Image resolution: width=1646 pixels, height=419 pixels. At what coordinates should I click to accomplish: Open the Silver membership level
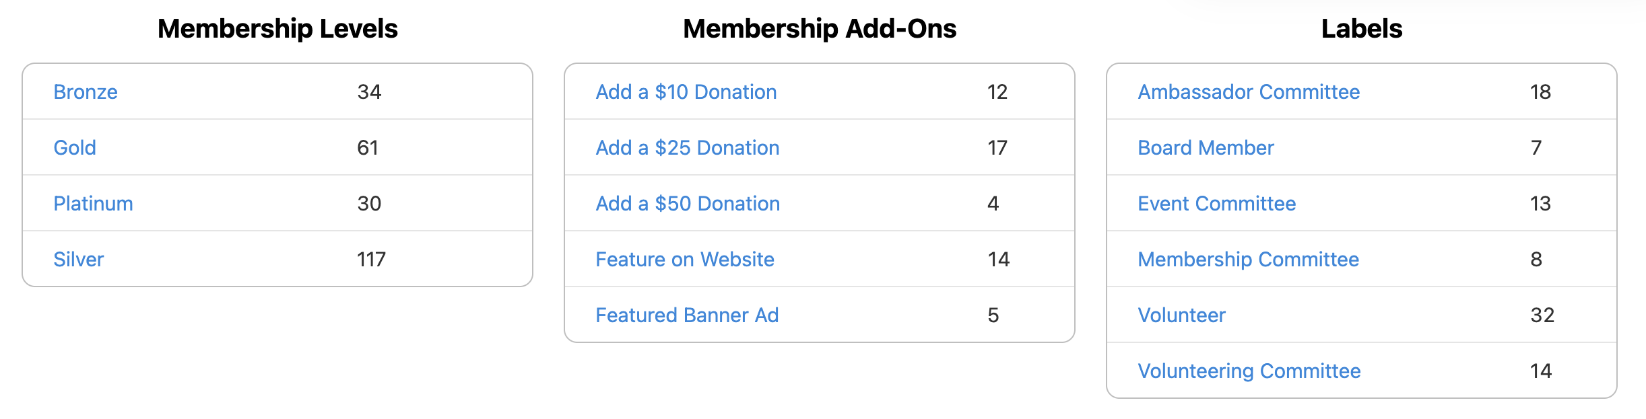point(79,260)
